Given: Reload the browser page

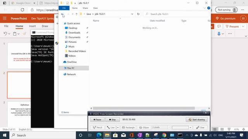Looking at the screenshot, I should [22, 10].
